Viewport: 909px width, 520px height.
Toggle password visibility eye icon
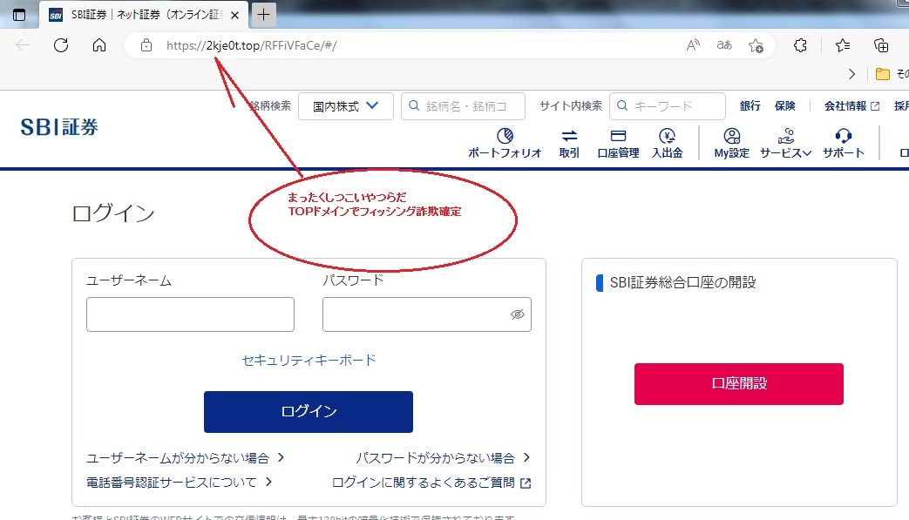(517, 314)
